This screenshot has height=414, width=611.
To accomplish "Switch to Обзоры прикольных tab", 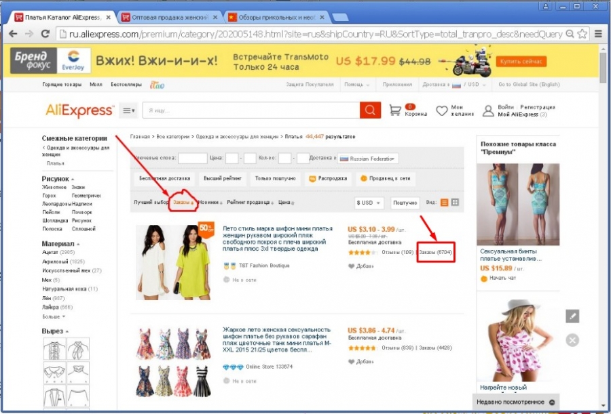I will click(x=276, y=18).
